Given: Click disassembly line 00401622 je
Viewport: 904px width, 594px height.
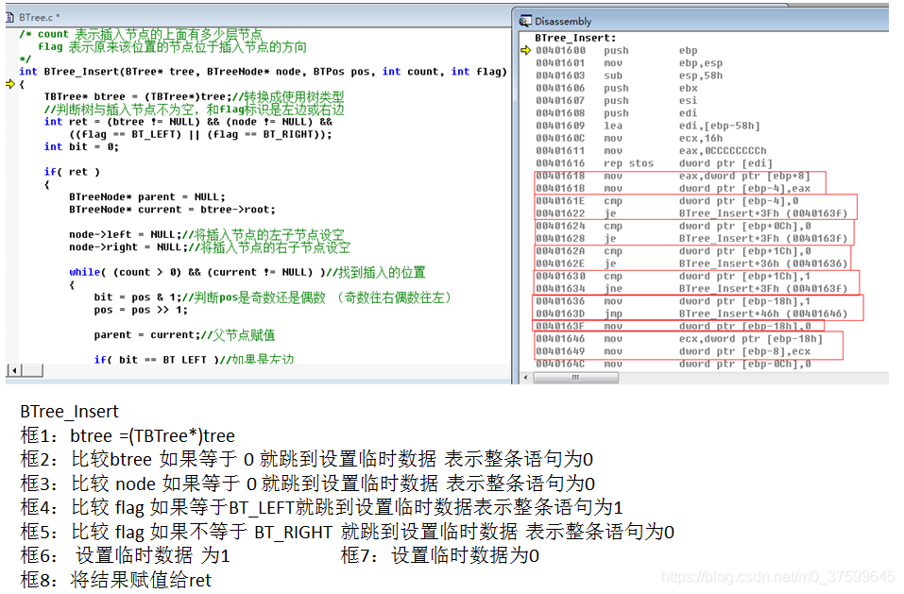Looking at the screenshot, I should tap(691, 213).
